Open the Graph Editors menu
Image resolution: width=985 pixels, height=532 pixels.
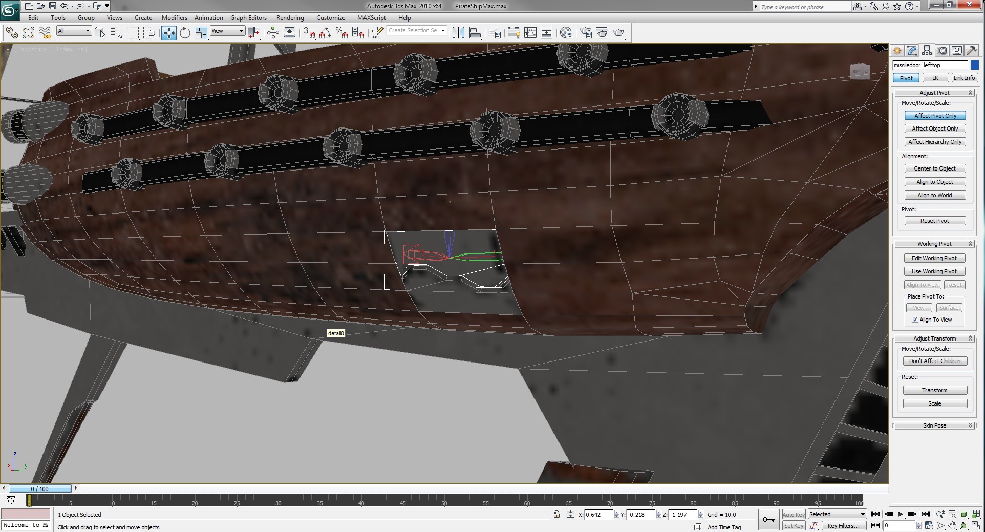(248, 17)
